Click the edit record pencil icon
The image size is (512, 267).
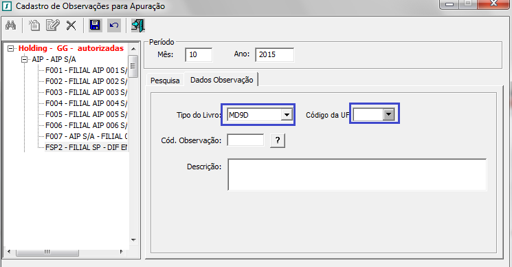[52, 25]
